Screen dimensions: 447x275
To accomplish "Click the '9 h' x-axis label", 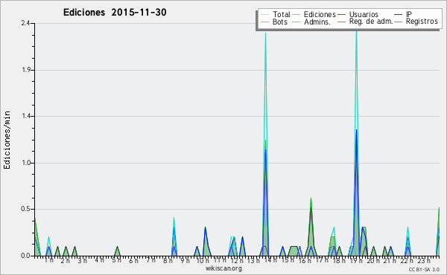I will [x=185, y=261].
